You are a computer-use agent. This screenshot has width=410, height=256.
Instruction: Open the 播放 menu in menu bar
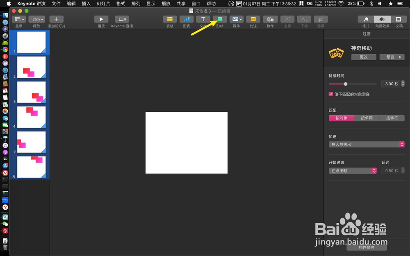[x=166, y=4]
